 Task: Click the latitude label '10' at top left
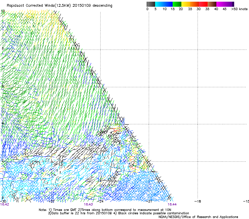[x=3, y=11]
